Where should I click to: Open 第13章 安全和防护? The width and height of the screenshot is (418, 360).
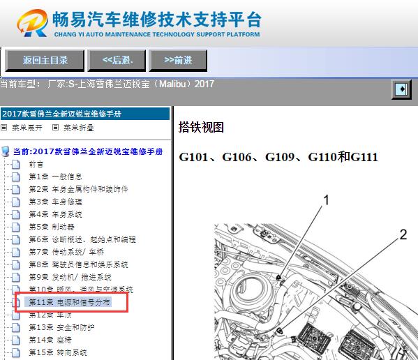[x=61, y=327]
